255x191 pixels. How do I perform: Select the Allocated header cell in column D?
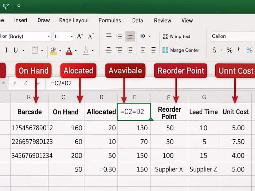101,112
